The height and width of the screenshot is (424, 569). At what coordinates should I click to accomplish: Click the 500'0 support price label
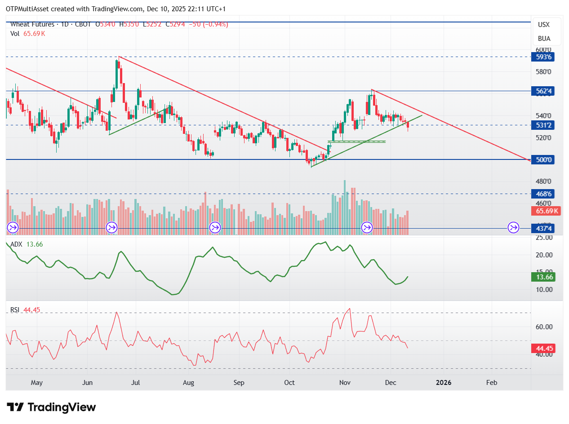543,159
